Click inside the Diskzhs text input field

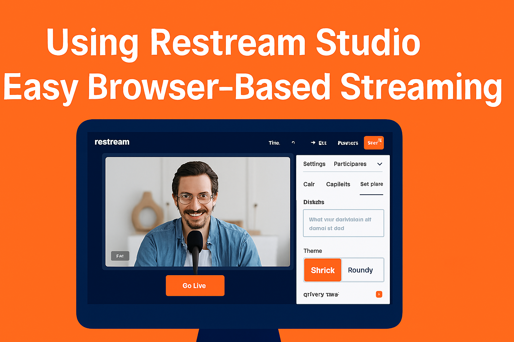(343, 223)
